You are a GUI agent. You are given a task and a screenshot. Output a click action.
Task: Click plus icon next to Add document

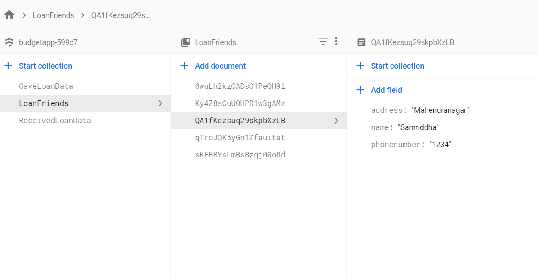click(184, 66)
